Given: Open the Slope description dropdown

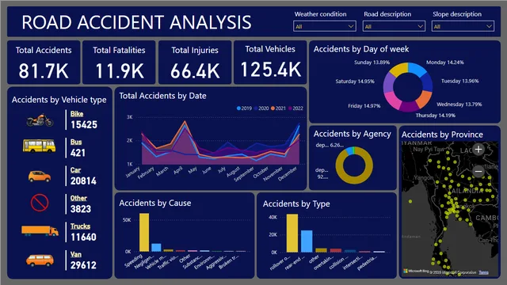Looking at the screenshot, I should pos(463,26).
